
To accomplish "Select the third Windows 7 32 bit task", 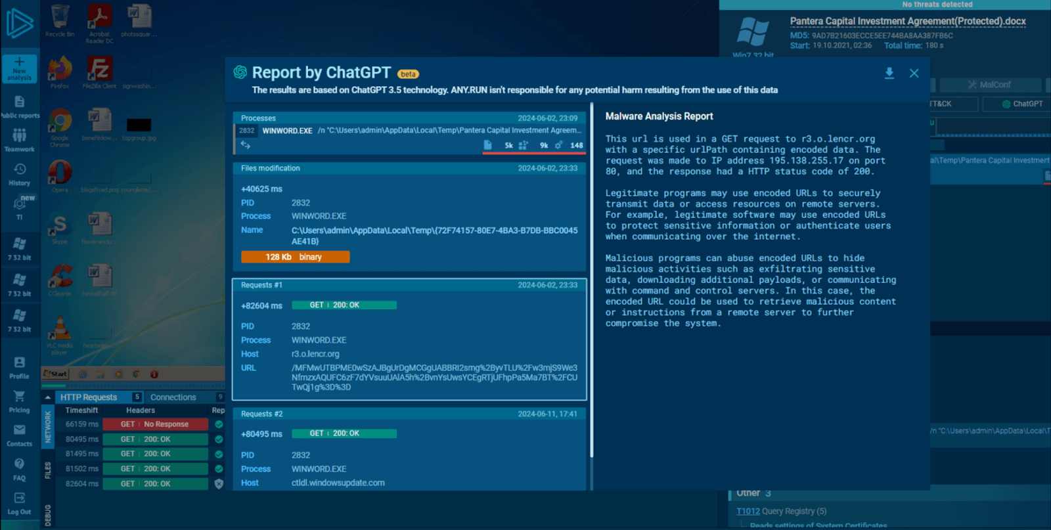I will pyautogui.click(x=20, y=321).
